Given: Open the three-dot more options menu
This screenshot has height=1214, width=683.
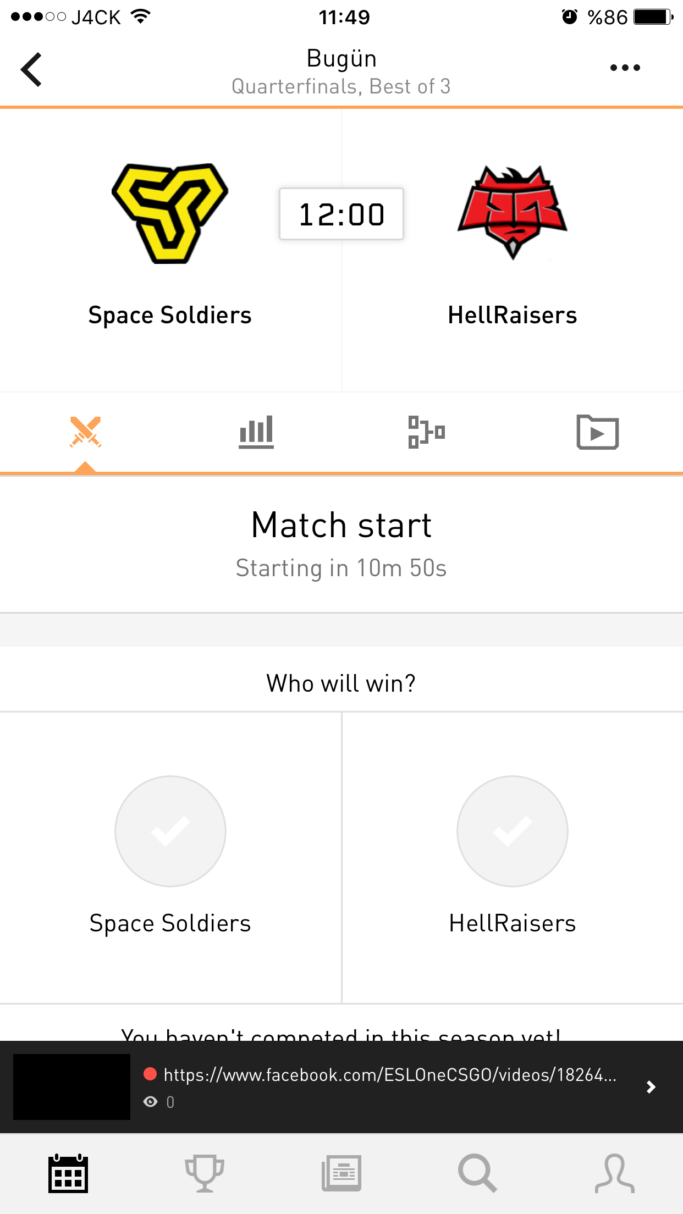Looking at the screenshot, I should pyautogui.click(x=625, y=68).
